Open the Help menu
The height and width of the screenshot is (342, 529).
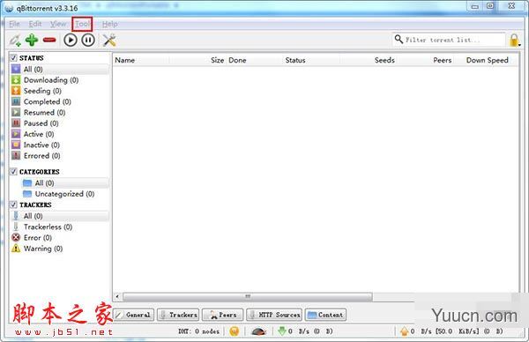coord(110,24)
